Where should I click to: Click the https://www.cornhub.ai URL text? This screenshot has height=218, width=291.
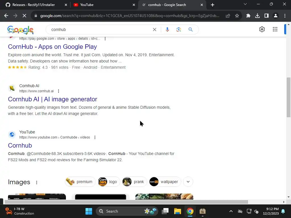pos(36,91)
